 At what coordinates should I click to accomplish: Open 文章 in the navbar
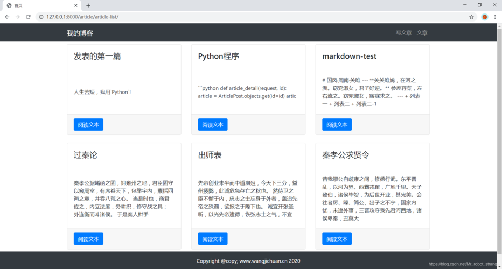422,33
